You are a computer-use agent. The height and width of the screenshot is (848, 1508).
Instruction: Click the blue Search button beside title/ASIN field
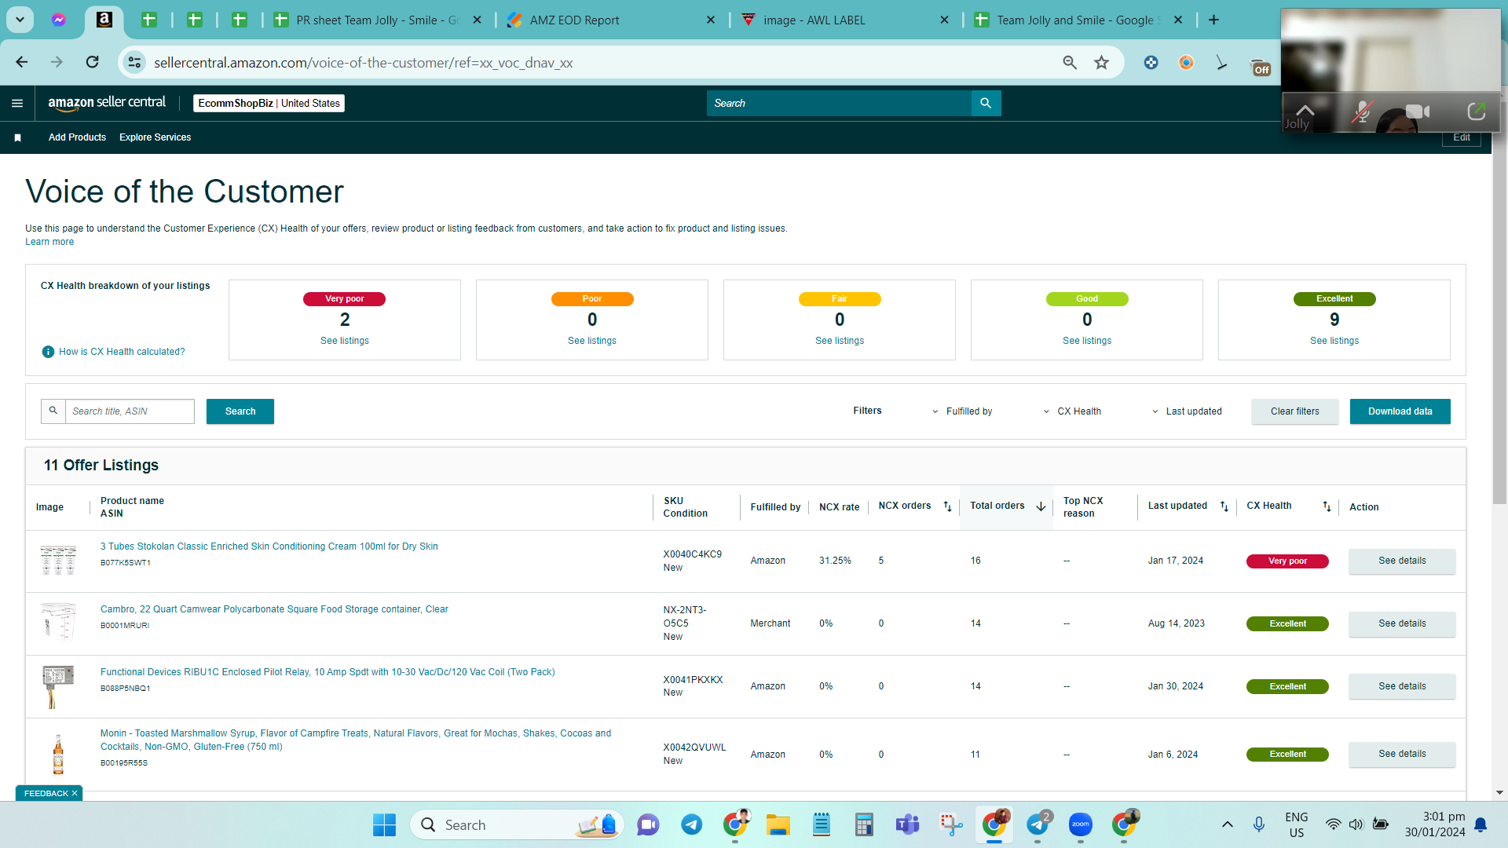click(x=240, y=411)
